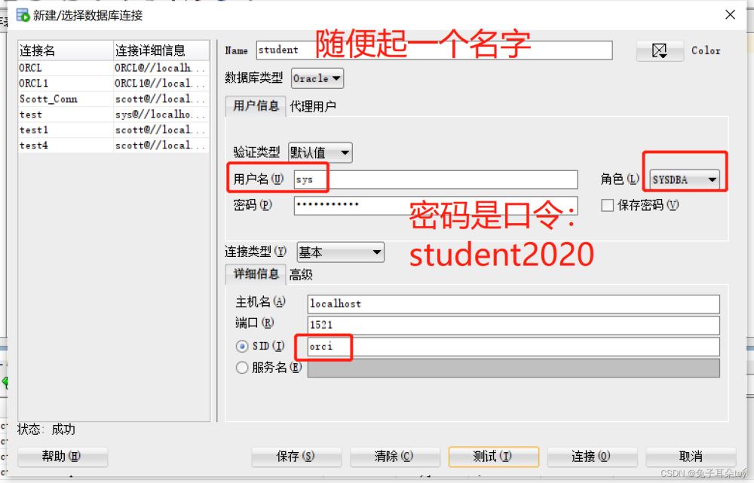Viewport: 754px width, 483px height.
Task: Click the 保存 button
Action: coord(296,456)
